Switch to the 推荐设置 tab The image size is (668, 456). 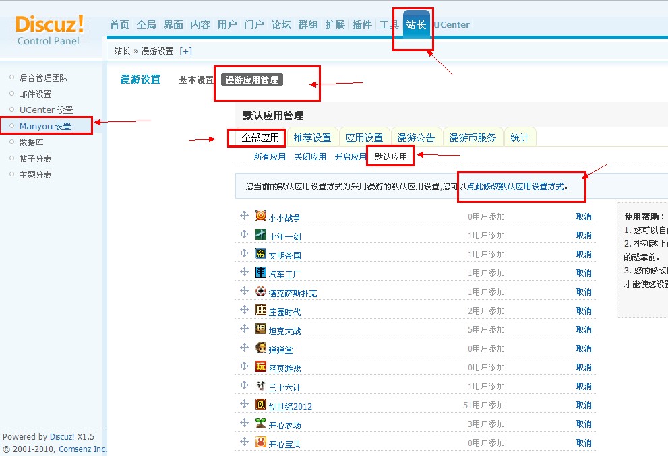coord(312,138)
